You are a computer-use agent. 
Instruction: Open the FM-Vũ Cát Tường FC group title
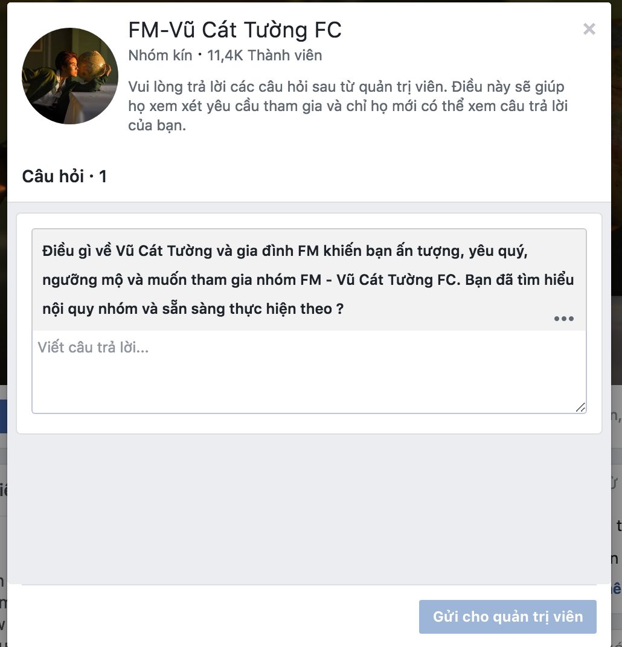pos(235,30)
